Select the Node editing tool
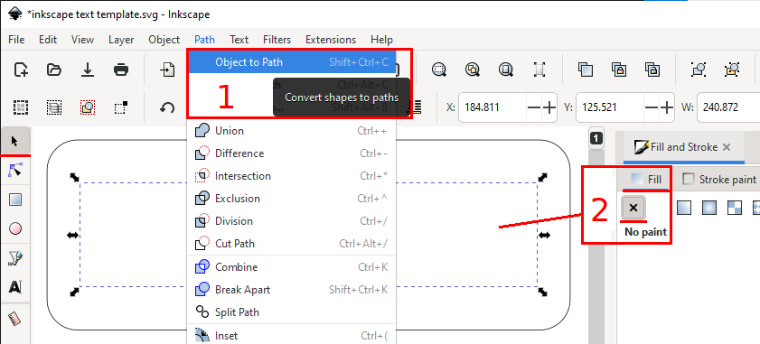This screenshot has height=344, width=760. [x=15, y=171]
